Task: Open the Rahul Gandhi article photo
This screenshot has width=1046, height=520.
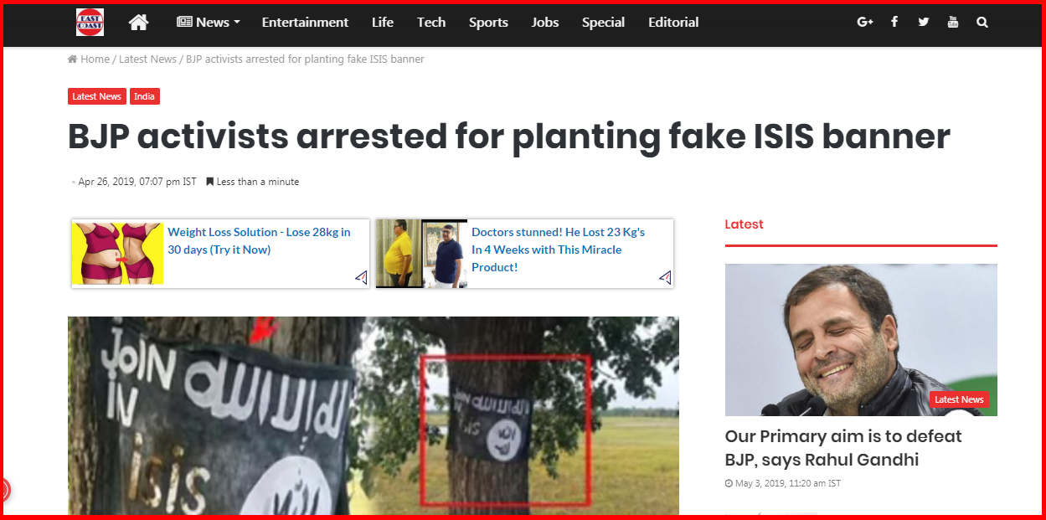Action: tap(861, 340)
